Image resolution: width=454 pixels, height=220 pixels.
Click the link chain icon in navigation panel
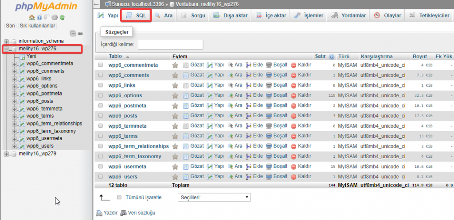pyautogui.click(x=80, y=34)
